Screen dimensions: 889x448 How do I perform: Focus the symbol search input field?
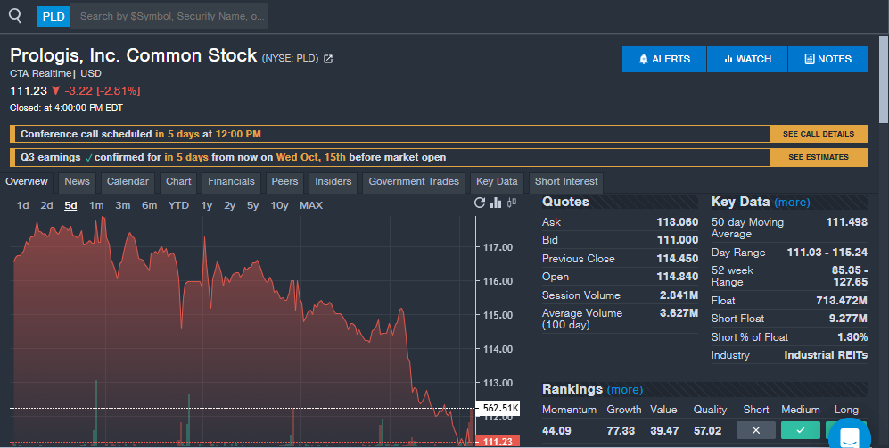click(x=169, y=16)
